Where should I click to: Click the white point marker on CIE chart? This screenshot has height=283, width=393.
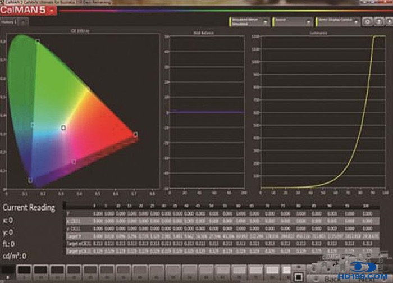pyautogui.click(x=63, y=128)
